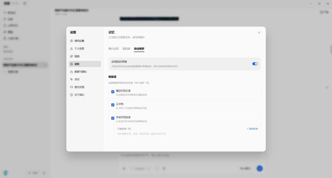Image resolution: width=332 pixels, height=178 pixels.
Task: Select 个人信息 person icon
Action: click(x=71, y=48)
